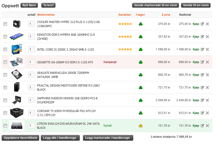The image size is (217, 148).
Task: Click Legg alle i handlevogn button
Action: click(x=60, y=138)
